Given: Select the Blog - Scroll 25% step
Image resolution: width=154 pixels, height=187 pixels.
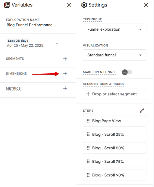Looking at the screenshot, I should (x=114, y=135).
